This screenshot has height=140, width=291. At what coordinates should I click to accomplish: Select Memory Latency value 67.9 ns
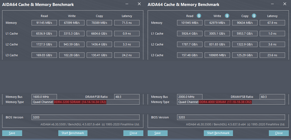tap(272, 23)
